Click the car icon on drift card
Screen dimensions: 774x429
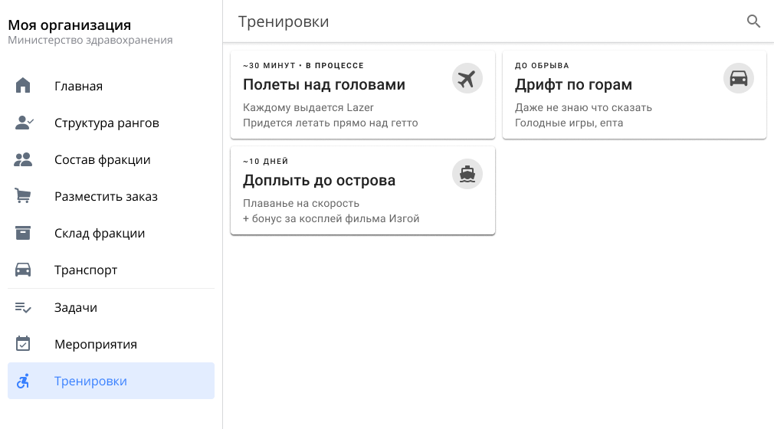[738, 78]
